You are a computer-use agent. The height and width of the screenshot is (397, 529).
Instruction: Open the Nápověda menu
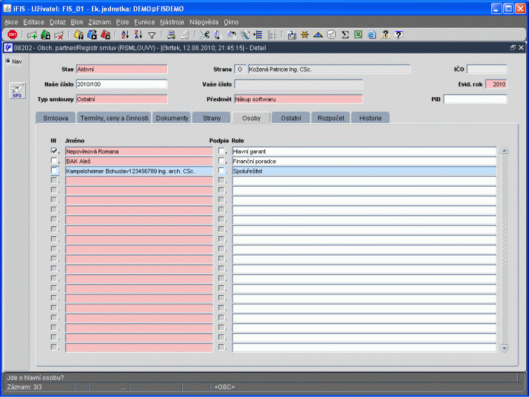(x=204, y=22)
